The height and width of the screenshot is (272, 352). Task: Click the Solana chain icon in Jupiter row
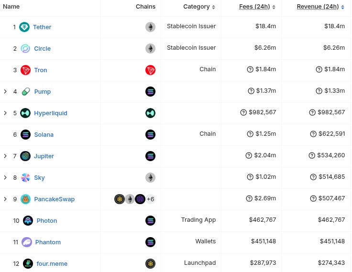point(150,156)
